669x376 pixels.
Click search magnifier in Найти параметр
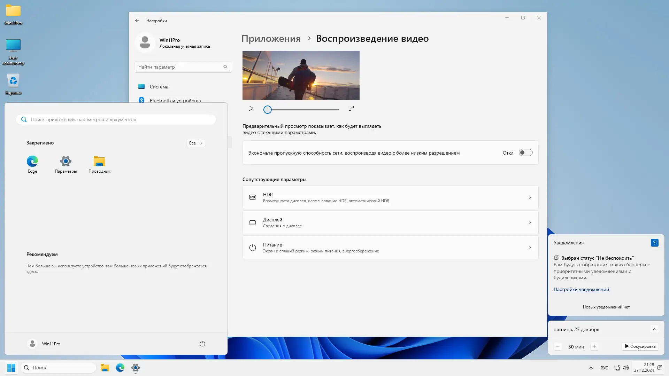click(x=225, y=67)
